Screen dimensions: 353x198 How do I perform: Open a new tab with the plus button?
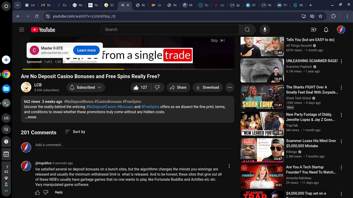tap(311, 5)
